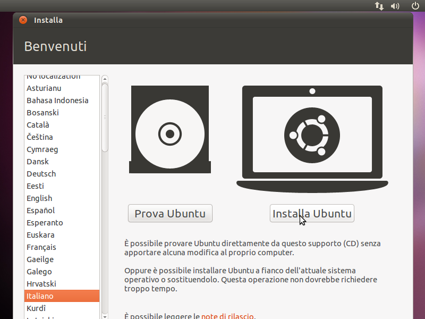
Task: Select Kurdî language
Action: (62, 308)
